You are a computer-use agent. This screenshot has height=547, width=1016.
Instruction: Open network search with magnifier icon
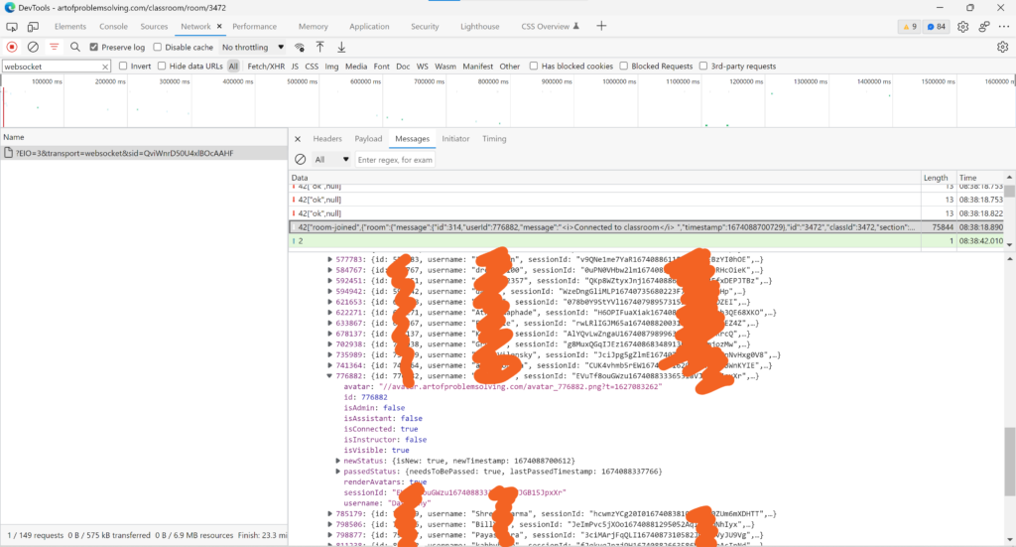click(x=73, y=47)
